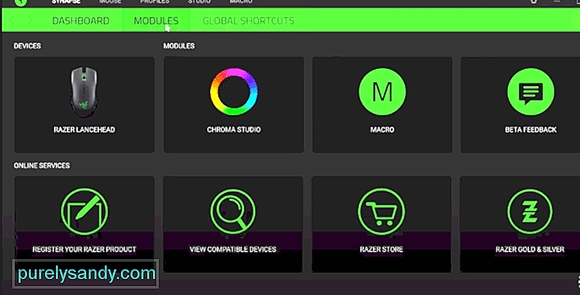Click the Modules section heading
This screenshot has height=295, width=580.
179,46
